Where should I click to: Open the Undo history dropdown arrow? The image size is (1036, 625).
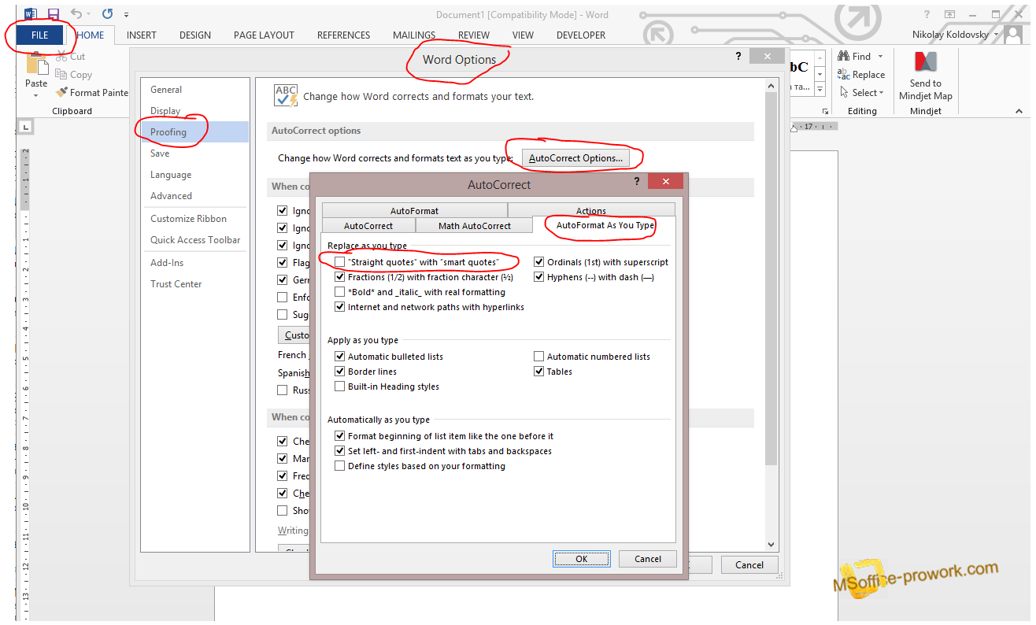click(87, 14)
